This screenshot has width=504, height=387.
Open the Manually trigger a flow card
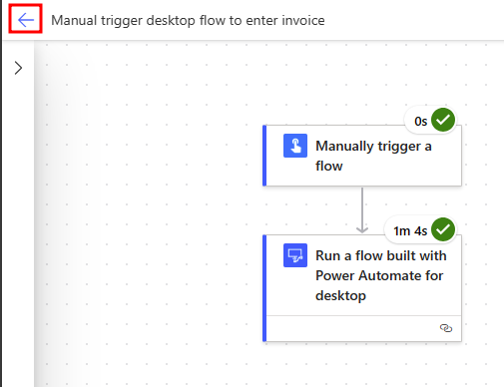362,156
